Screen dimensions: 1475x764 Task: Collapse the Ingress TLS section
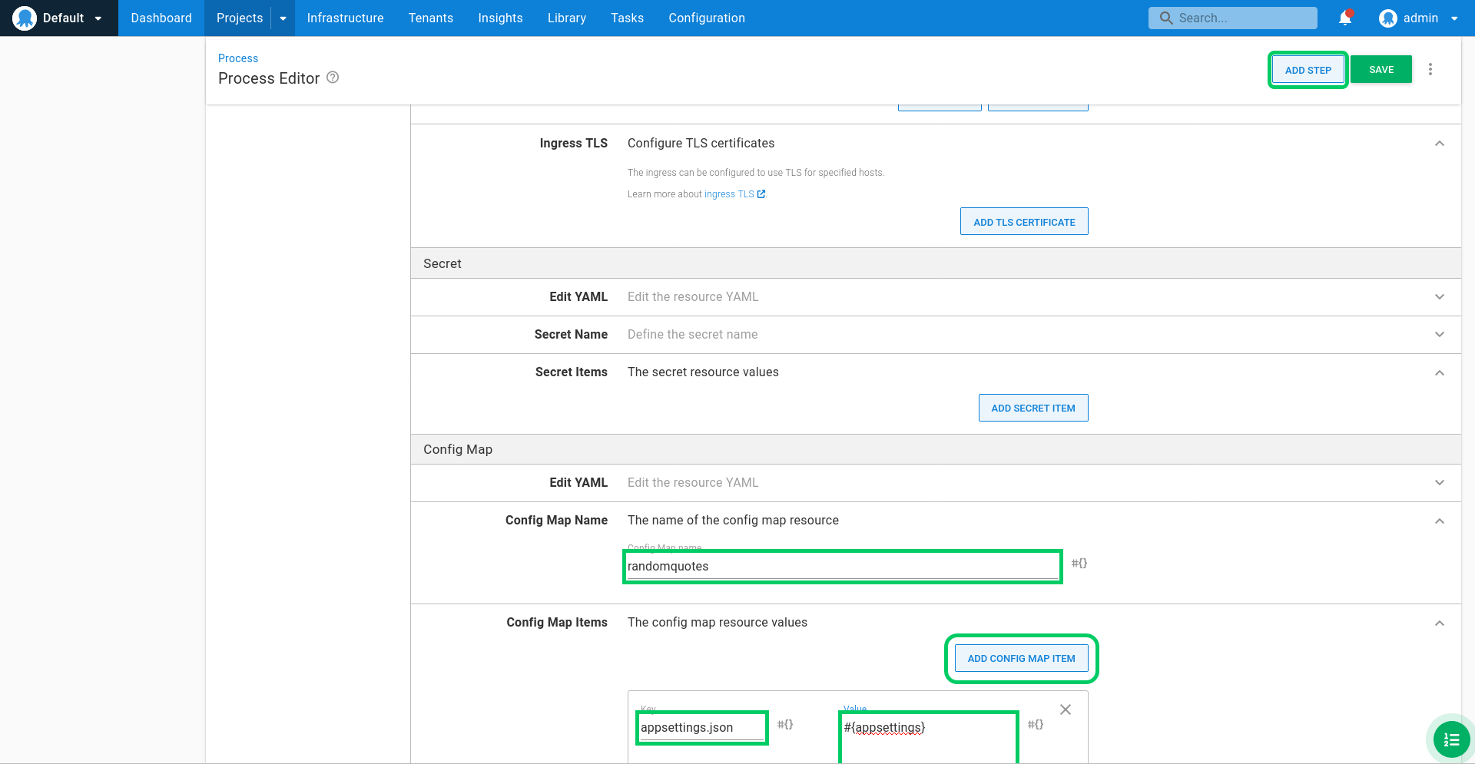pyautogui.click(x=1440, y=144)
